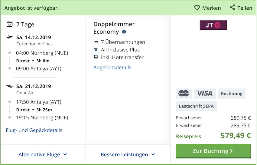Choose the Lastschrift SEPA payment option
257x165 pixels.
(x=196, y=106)
